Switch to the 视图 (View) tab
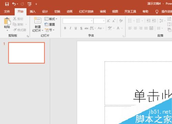 pyautogui.click(x=115, y=11)
